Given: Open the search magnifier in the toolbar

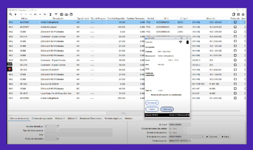Looking at the screenshot, I should pyautogui.click(x=11, y=14).
